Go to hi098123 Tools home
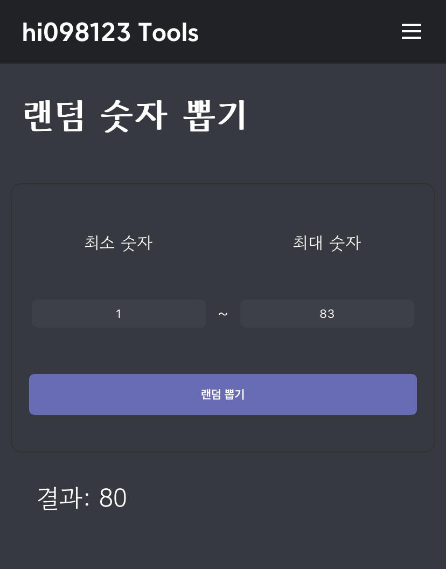The height and width of the screenshot is (569, 446). [110, 33]
